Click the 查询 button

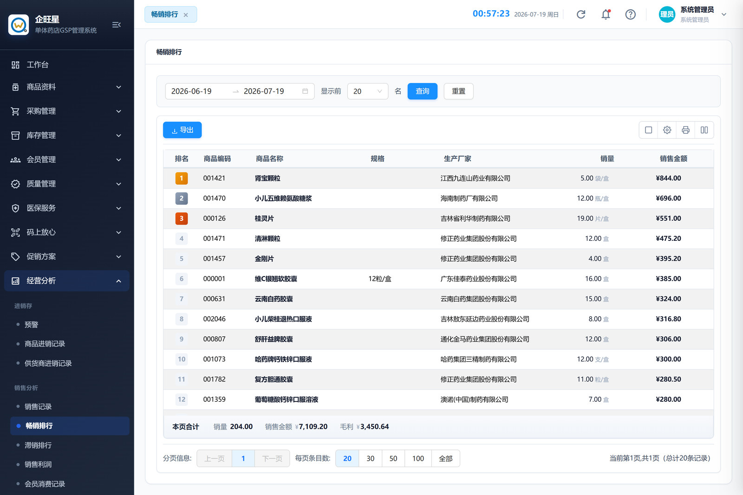coord(423,91)
